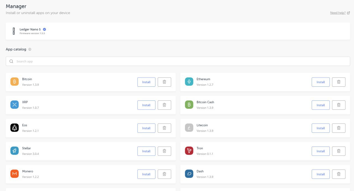Image resolution: width=354 pixels, height=191 pixels.
Task: Uninstall XRP with its trash icon
Action: [164, 105]
